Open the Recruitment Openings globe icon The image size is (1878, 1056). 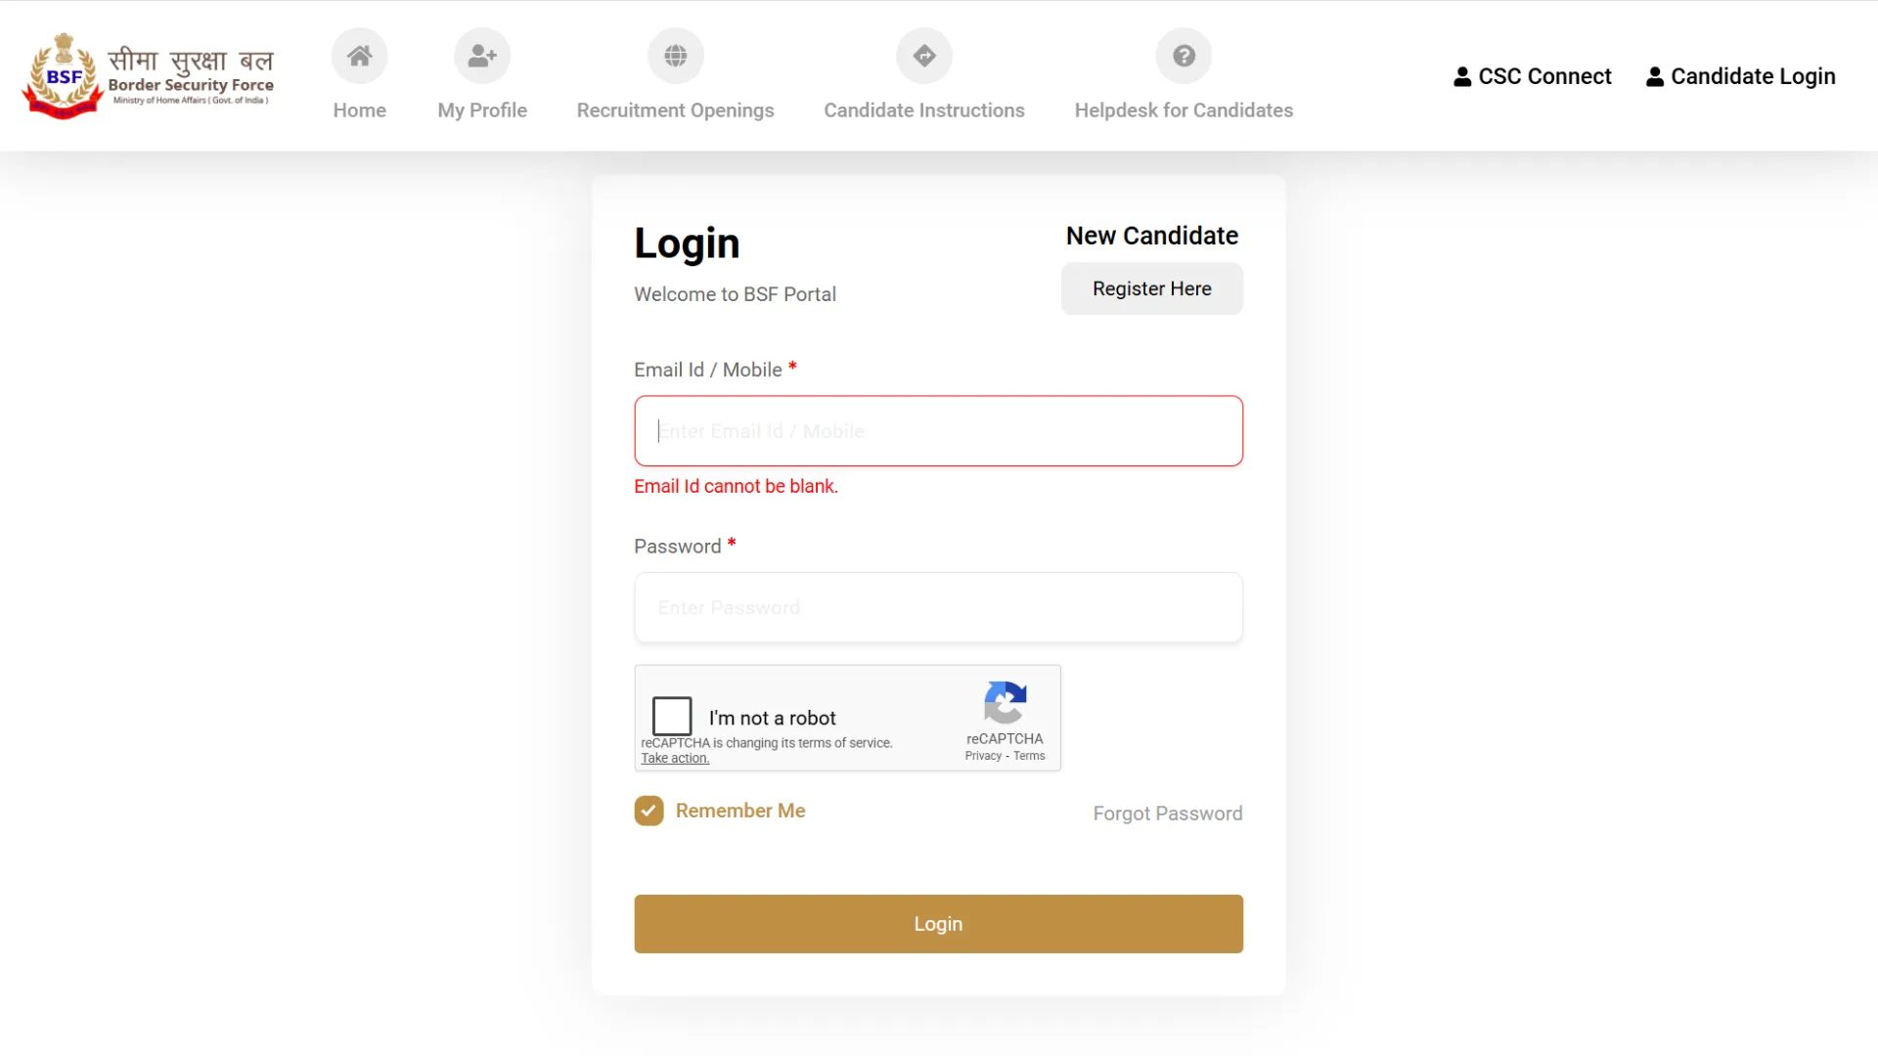point(675,56)
